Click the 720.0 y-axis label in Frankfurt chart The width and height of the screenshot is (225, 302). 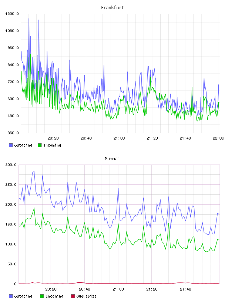coord(13,82)
